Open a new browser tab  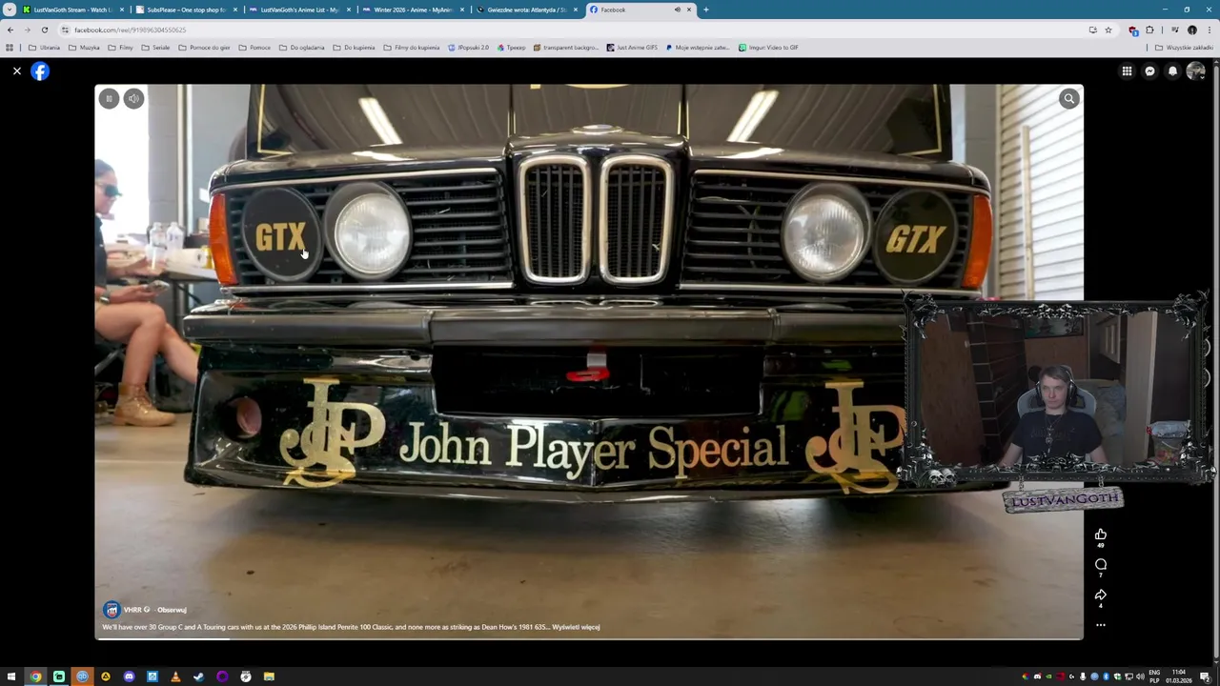(x=705, y=10)
